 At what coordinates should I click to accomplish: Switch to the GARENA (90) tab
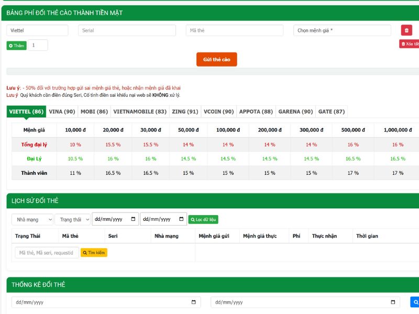click(295, 111)
